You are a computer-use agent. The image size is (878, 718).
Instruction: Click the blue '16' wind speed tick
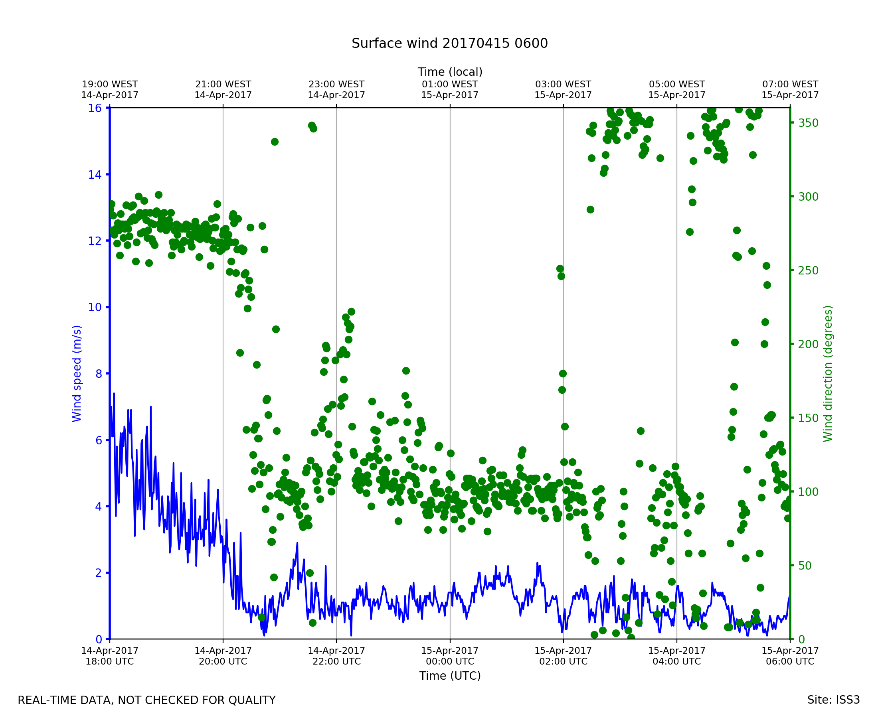pyautogui.click(x=95, y=108)
